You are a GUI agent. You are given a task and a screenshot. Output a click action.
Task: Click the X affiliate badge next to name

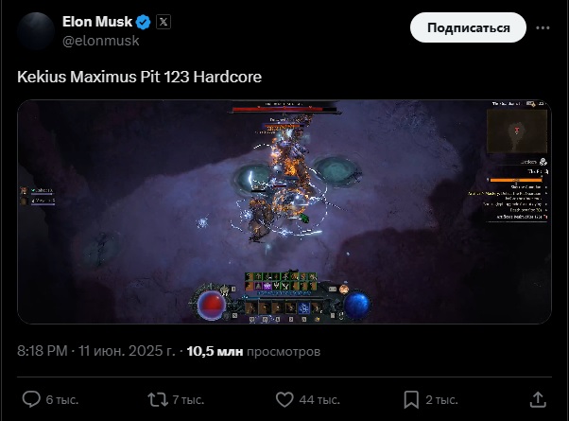pyautogui.click(x=164, y=22)
